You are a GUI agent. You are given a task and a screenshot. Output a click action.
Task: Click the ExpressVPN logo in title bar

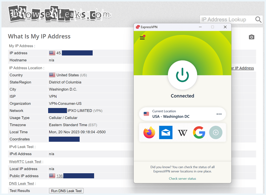(138, 27)
